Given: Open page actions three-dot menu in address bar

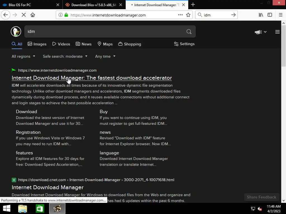Looking at the screenshot, I should click(x=180, y=15).
